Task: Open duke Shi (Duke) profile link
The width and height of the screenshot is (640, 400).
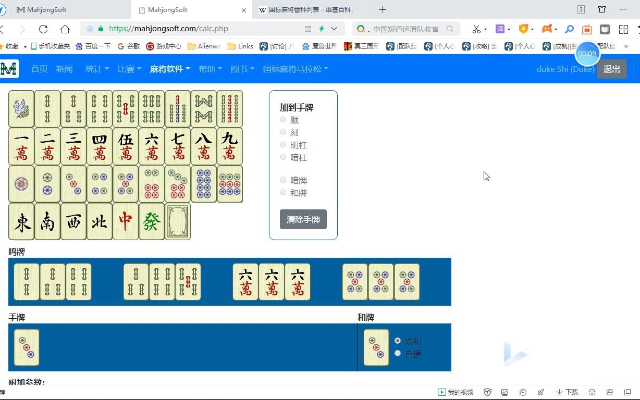Action: (565, 69)
